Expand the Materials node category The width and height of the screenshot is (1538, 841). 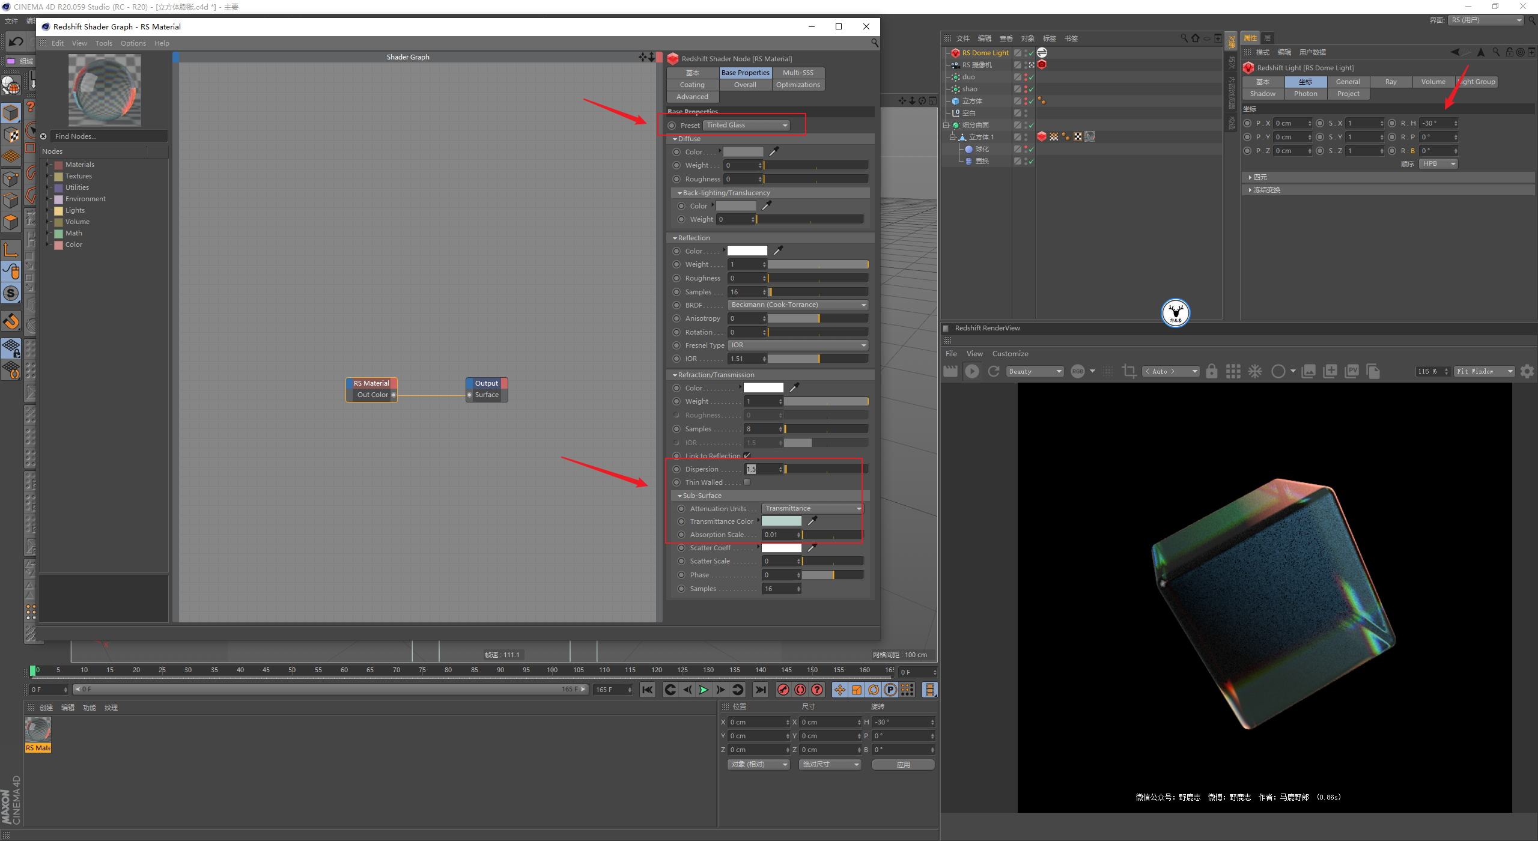coord(49,165)
